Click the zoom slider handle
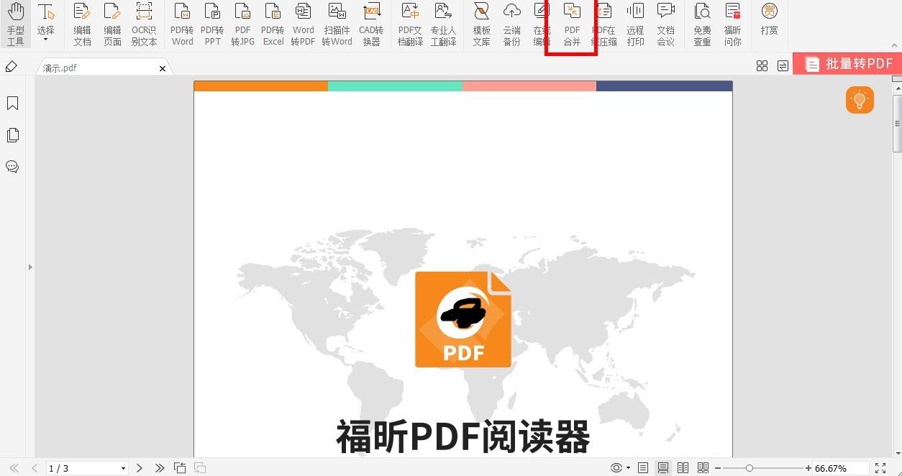 pyautogui.click(x=750, y=468)
